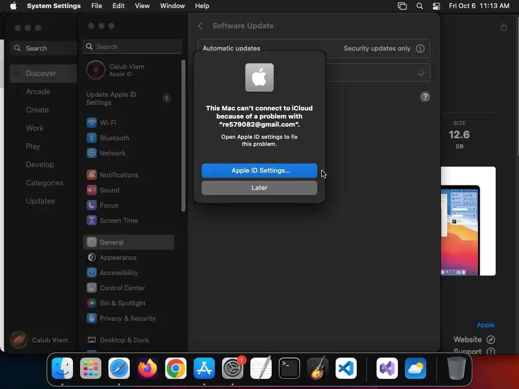
Task: Open Launchpad from the Dock
Action: 91,368
